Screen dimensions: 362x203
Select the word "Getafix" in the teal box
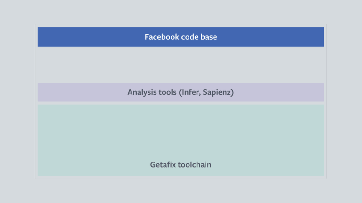click(163, 164)
